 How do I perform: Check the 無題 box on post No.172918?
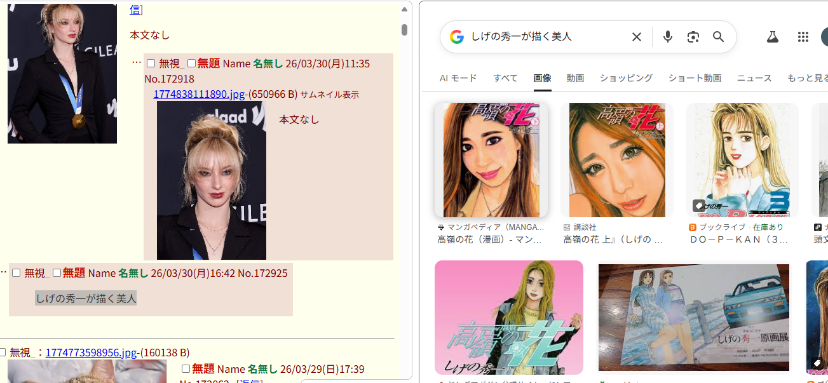[x=191, y=64]
